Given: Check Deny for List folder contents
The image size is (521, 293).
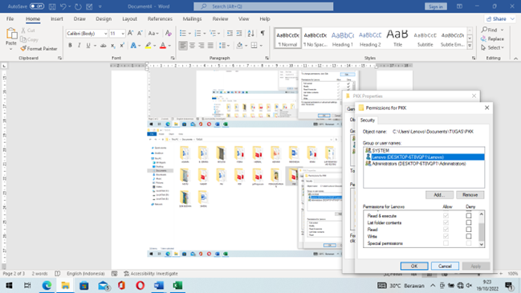Looking at the screenshot, I should click(x=469, y=222).
